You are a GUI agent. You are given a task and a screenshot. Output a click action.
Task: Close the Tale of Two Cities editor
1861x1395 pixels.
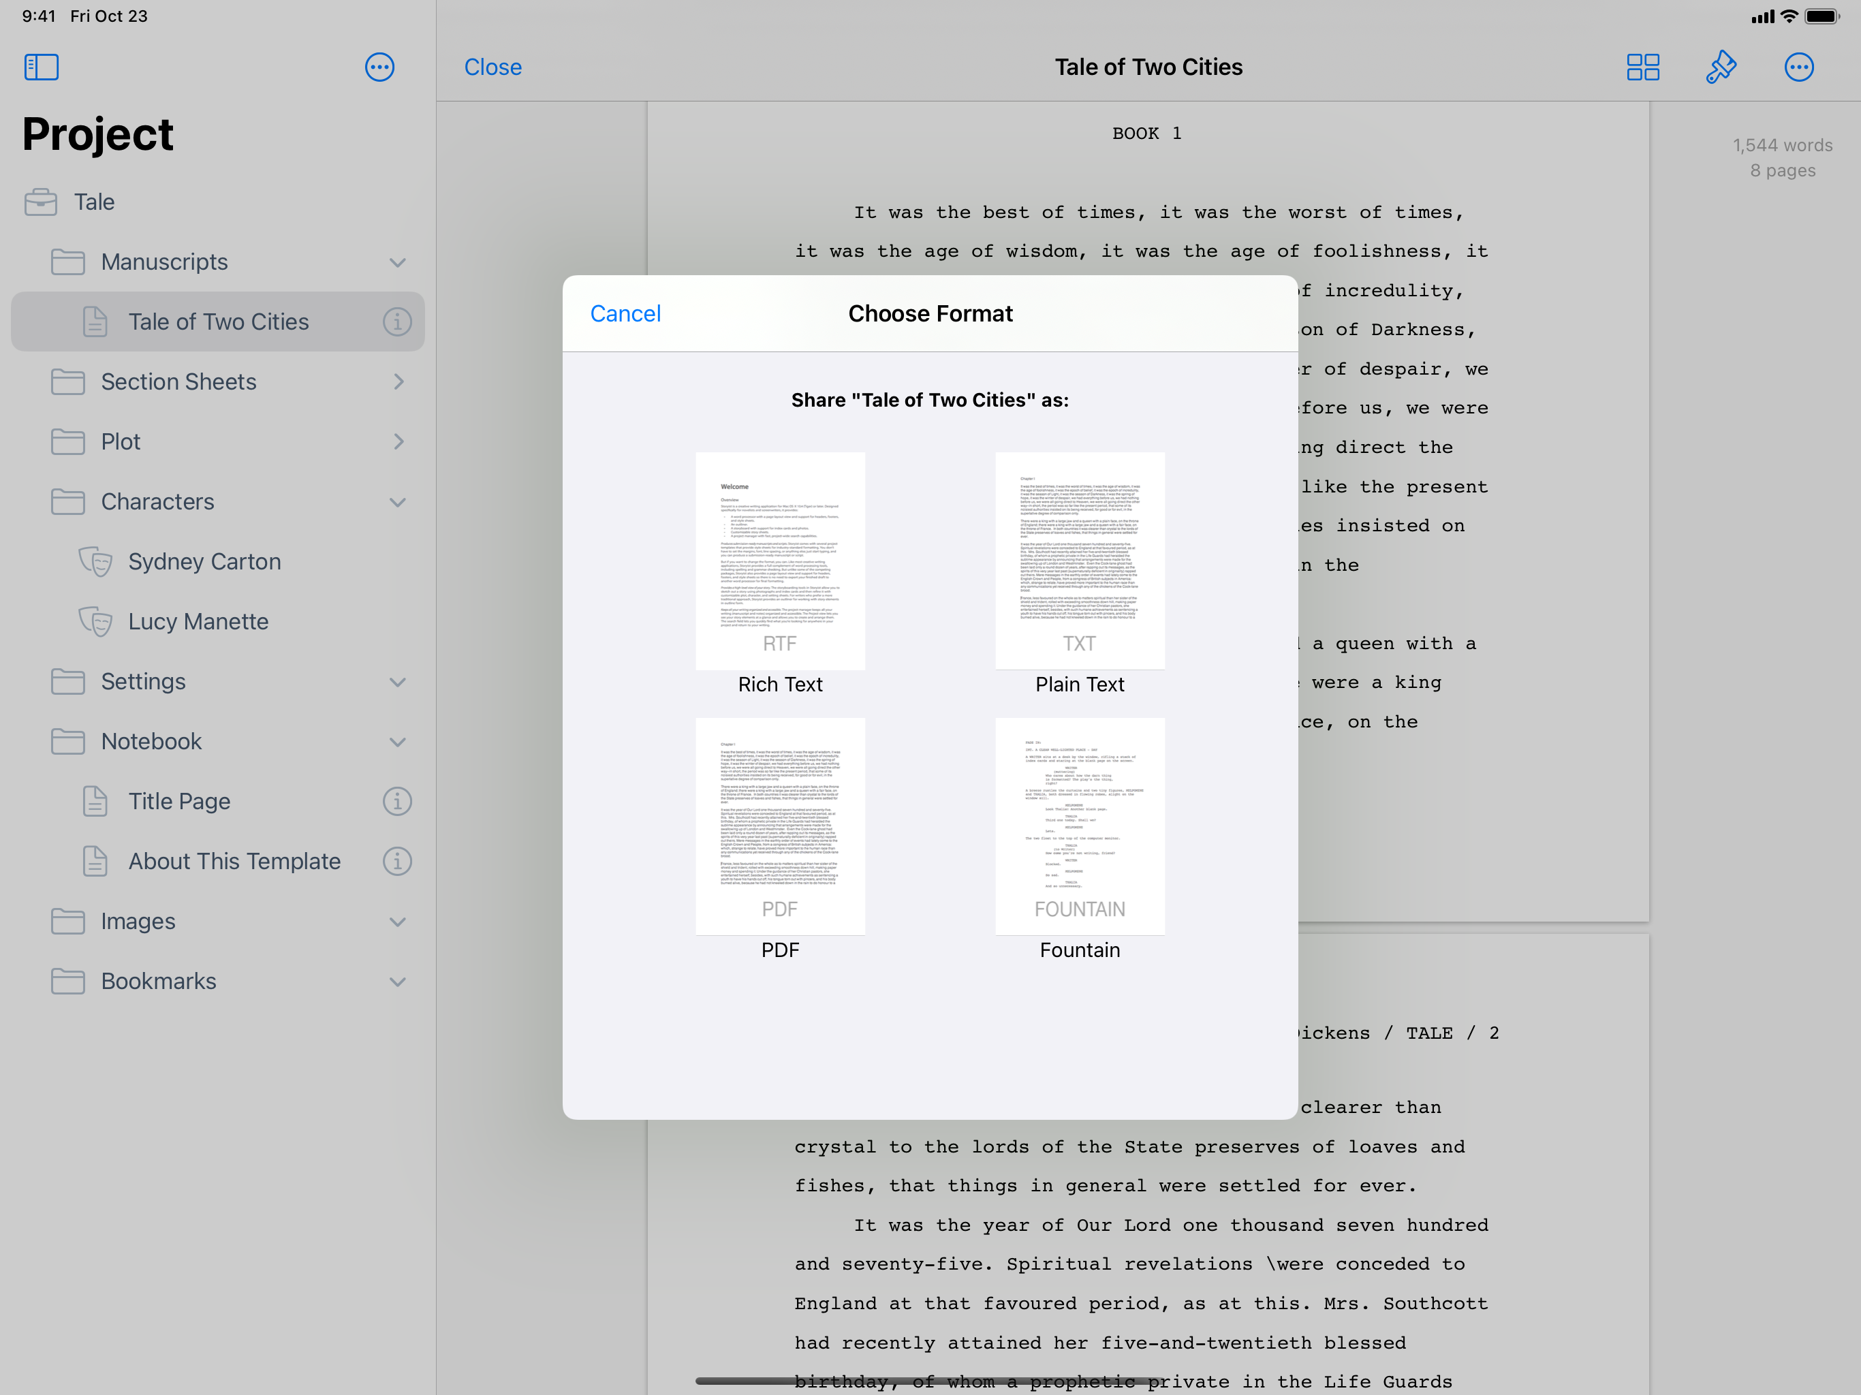[493, 67]
